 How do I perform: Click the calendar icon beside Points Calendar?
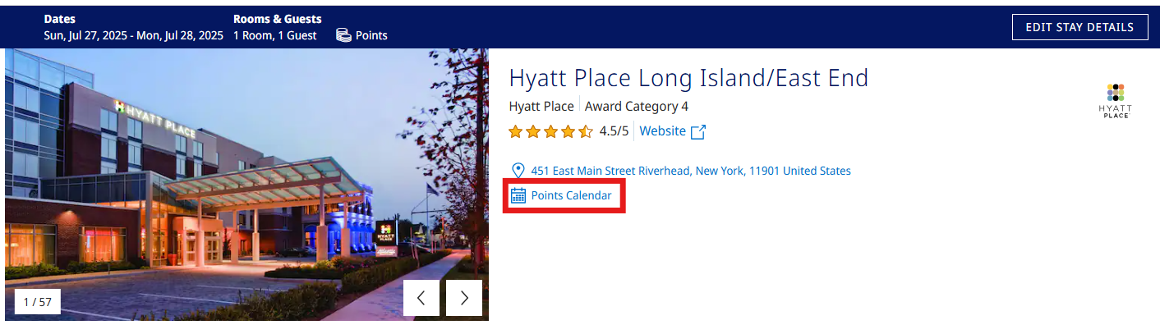tap(518, 195)
